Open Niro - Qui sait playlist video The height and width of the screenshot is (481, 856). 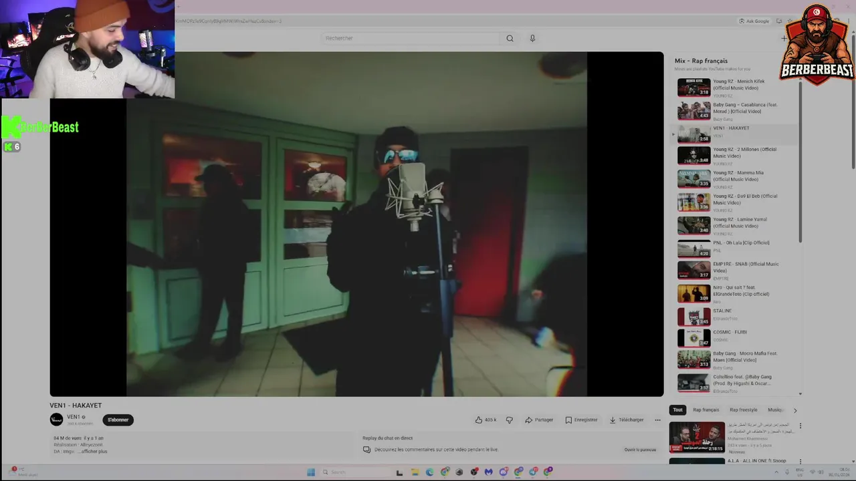point(736,293)
